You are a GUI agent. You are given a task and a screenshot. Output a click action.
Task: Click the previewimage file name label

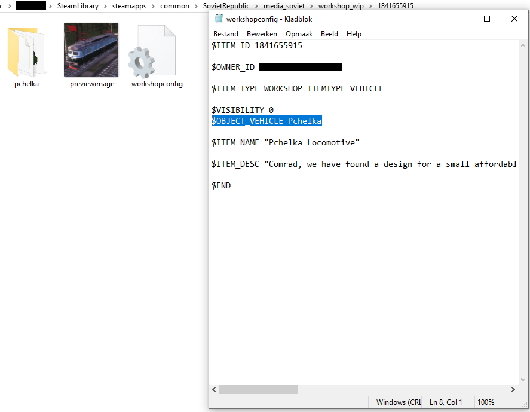(x=92, y=84)
